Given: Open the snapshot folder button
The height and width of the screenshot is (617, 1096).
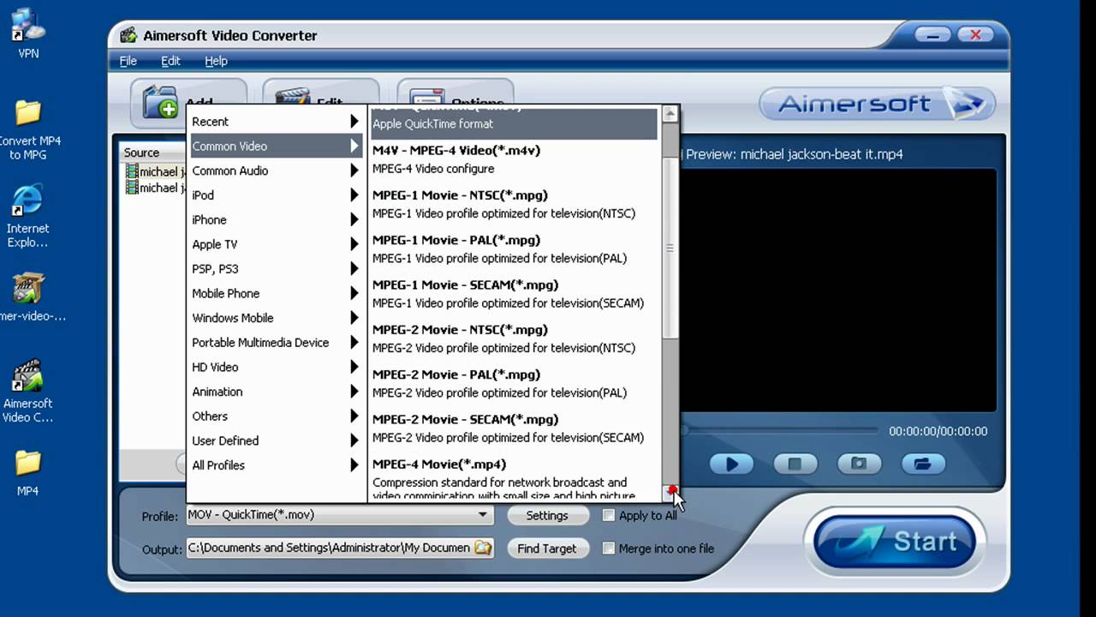Looking at the screenshot, I should point(922,464).
